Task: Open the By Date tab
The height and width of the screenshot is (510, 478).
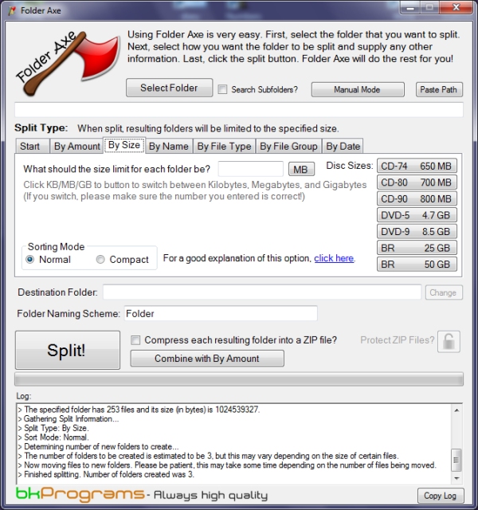Action: tap(343, 147)
